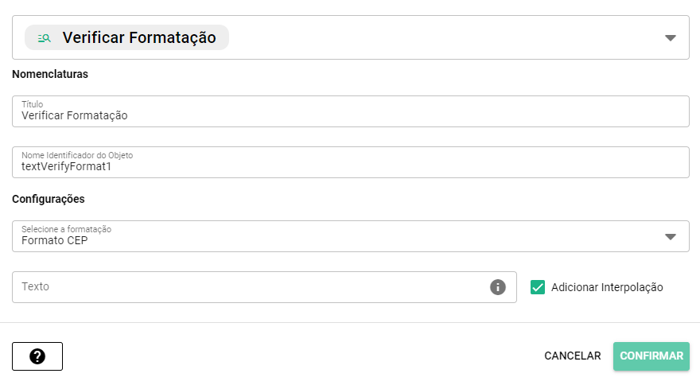The image size is (700, 385).
Task: Click the textVerifyFormat1 text value
Action: point(67,166)
